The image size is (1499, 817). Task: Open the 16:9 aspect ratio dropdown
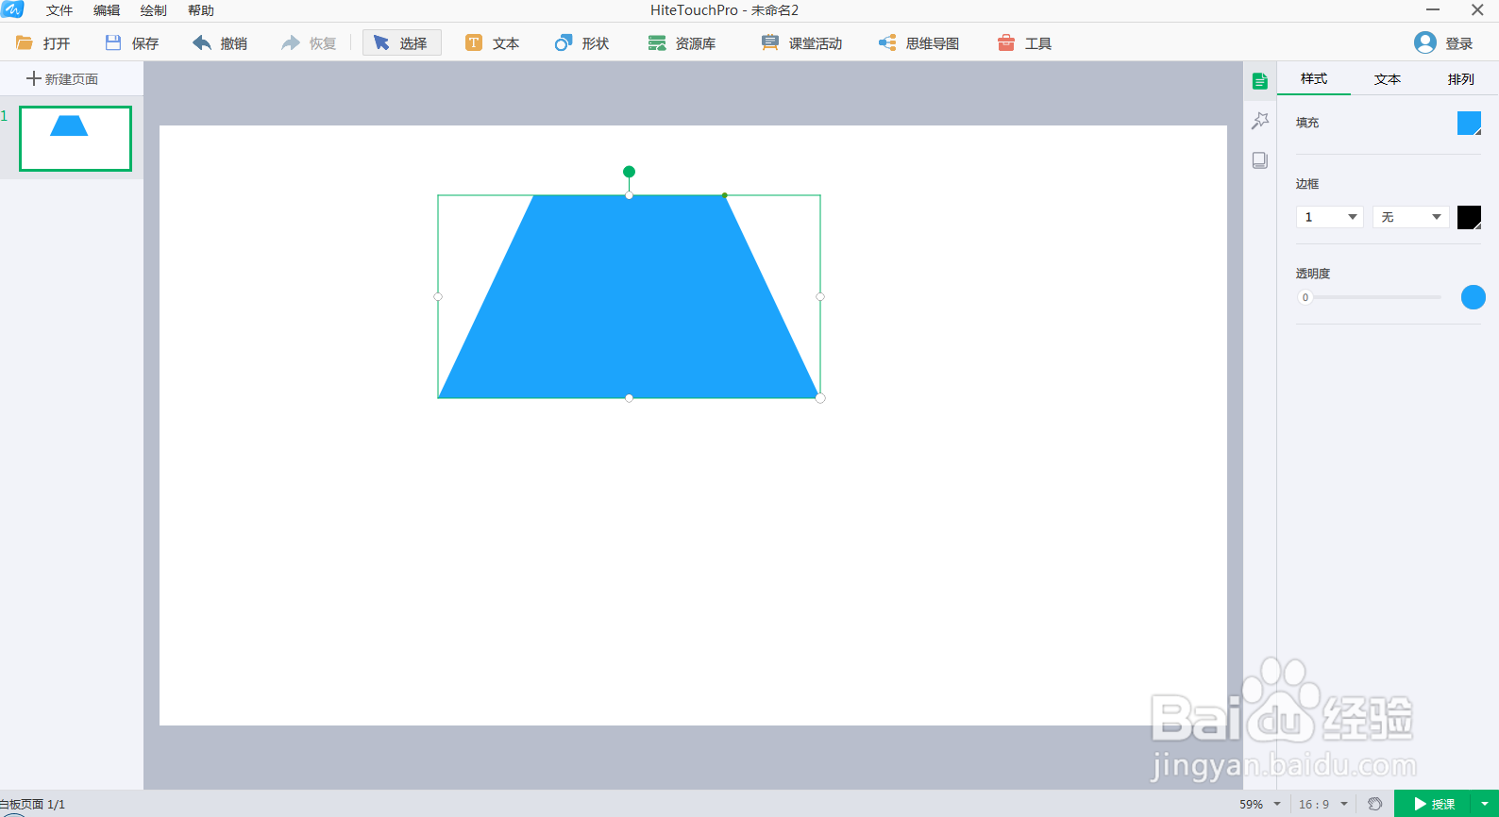1323,804
